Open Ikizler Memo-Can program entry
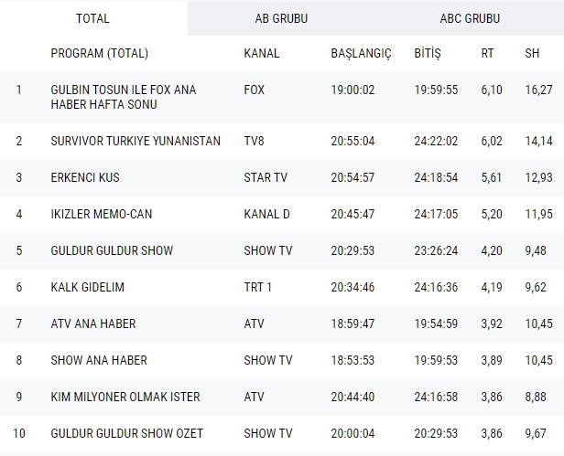The image size is (564, 456). [x=102, y=214]
